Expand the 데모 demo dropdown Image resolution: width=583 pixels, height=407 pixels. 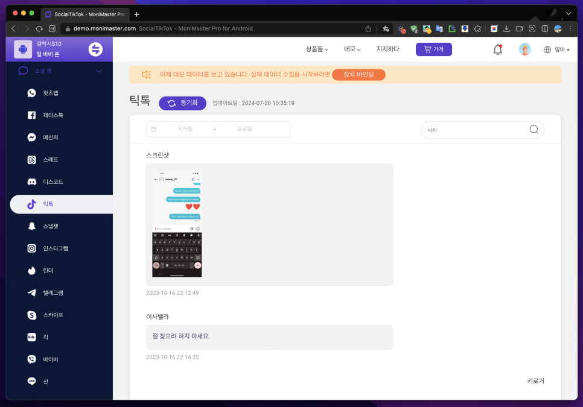click(x=352, y=49)
